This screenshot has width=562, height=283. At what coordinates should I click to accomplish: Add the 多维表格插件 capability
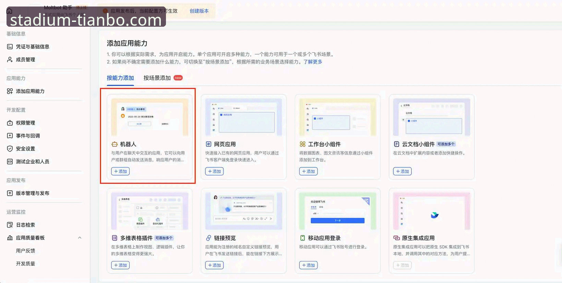[x=120, y=265]
